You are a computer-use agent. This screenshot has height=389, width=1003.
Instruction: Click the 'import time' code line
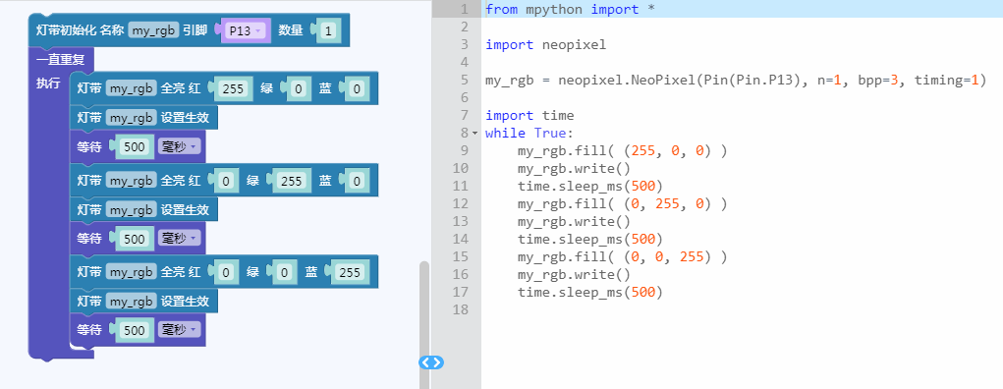click(529, 115)
